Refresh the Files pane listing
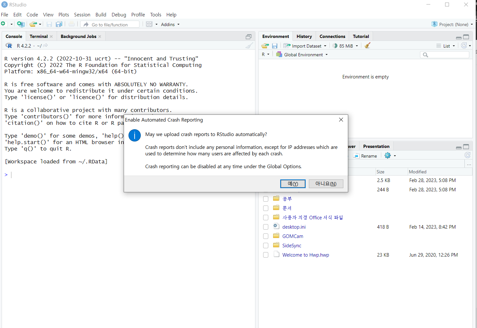The width and height of the screenshot is (477, 328). (x=468, y=155)
